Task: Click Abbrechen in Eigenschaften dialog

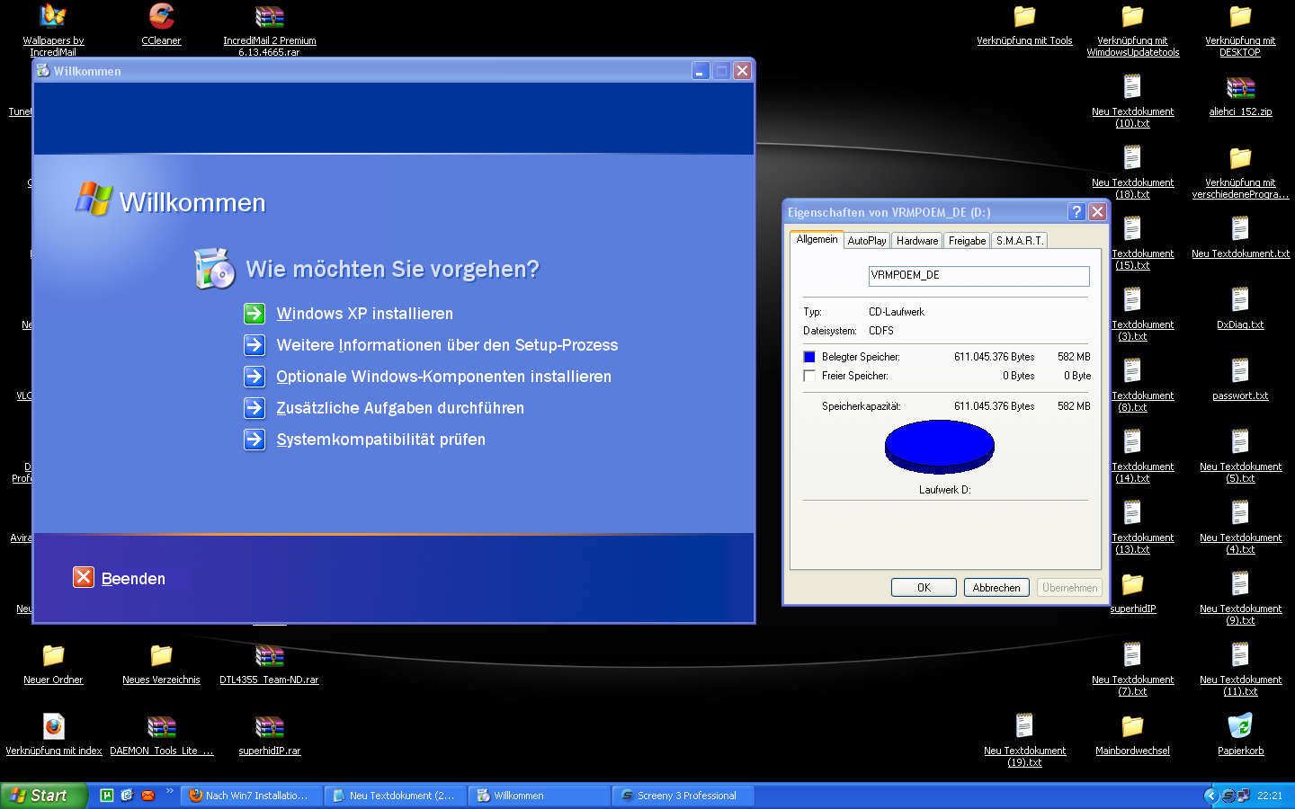Action: coord(996,588)
